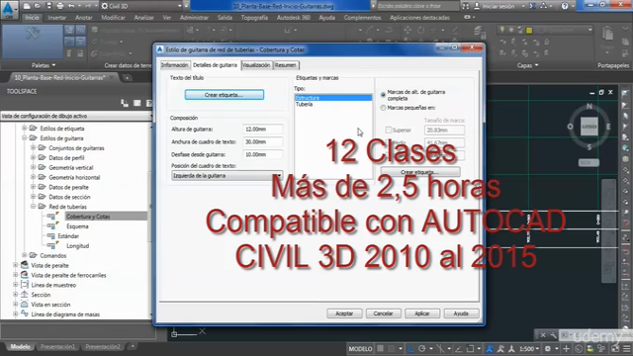633x356 pixels.
Task: Click the workspace switching gear icon
Action: click(548, 348)
